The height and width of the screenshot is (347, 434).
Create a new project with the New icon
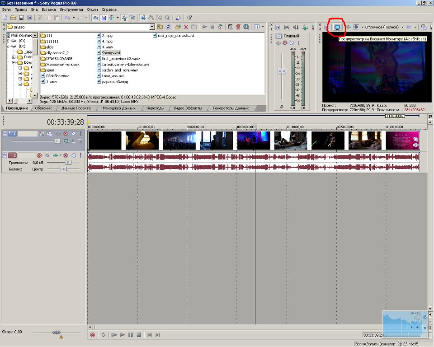click(x=5, y=18)
